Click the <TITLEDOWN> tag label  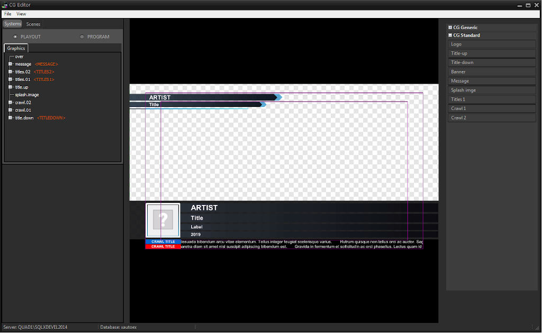point(51,118)
